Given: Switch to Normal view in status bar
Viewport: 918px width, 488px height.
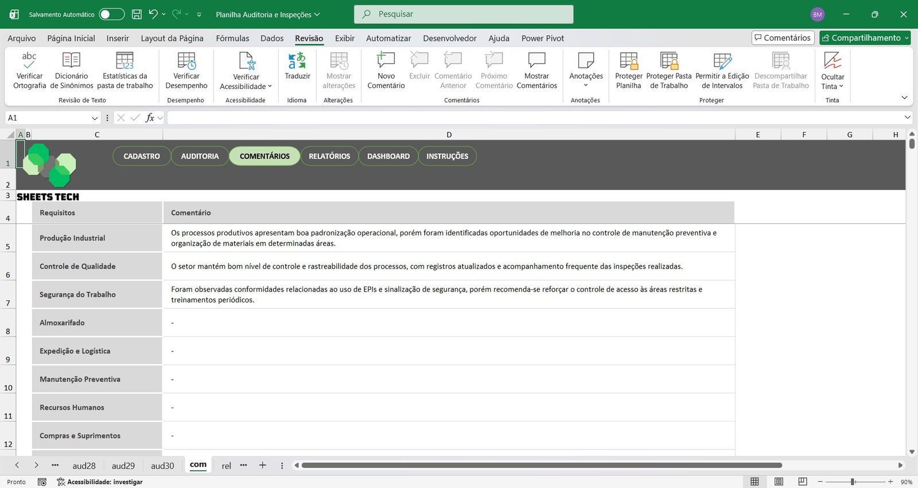Looking at the screenshot, I should (754, 482).
